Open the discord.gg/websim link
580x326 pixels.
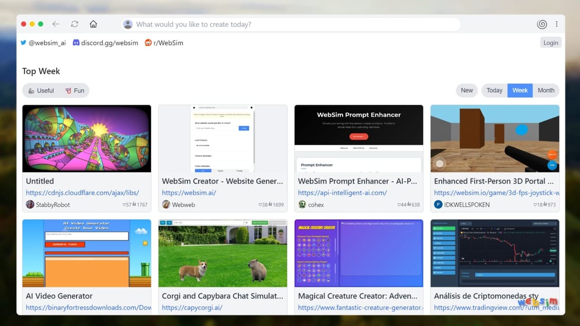pos(105,43)
